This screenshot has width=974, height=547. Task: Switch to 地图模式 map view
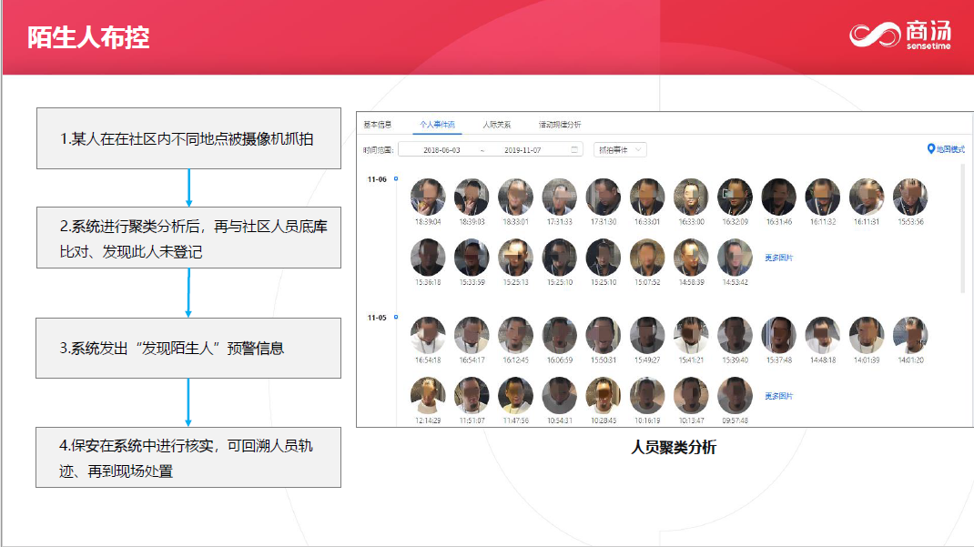[x=950, y=149]
